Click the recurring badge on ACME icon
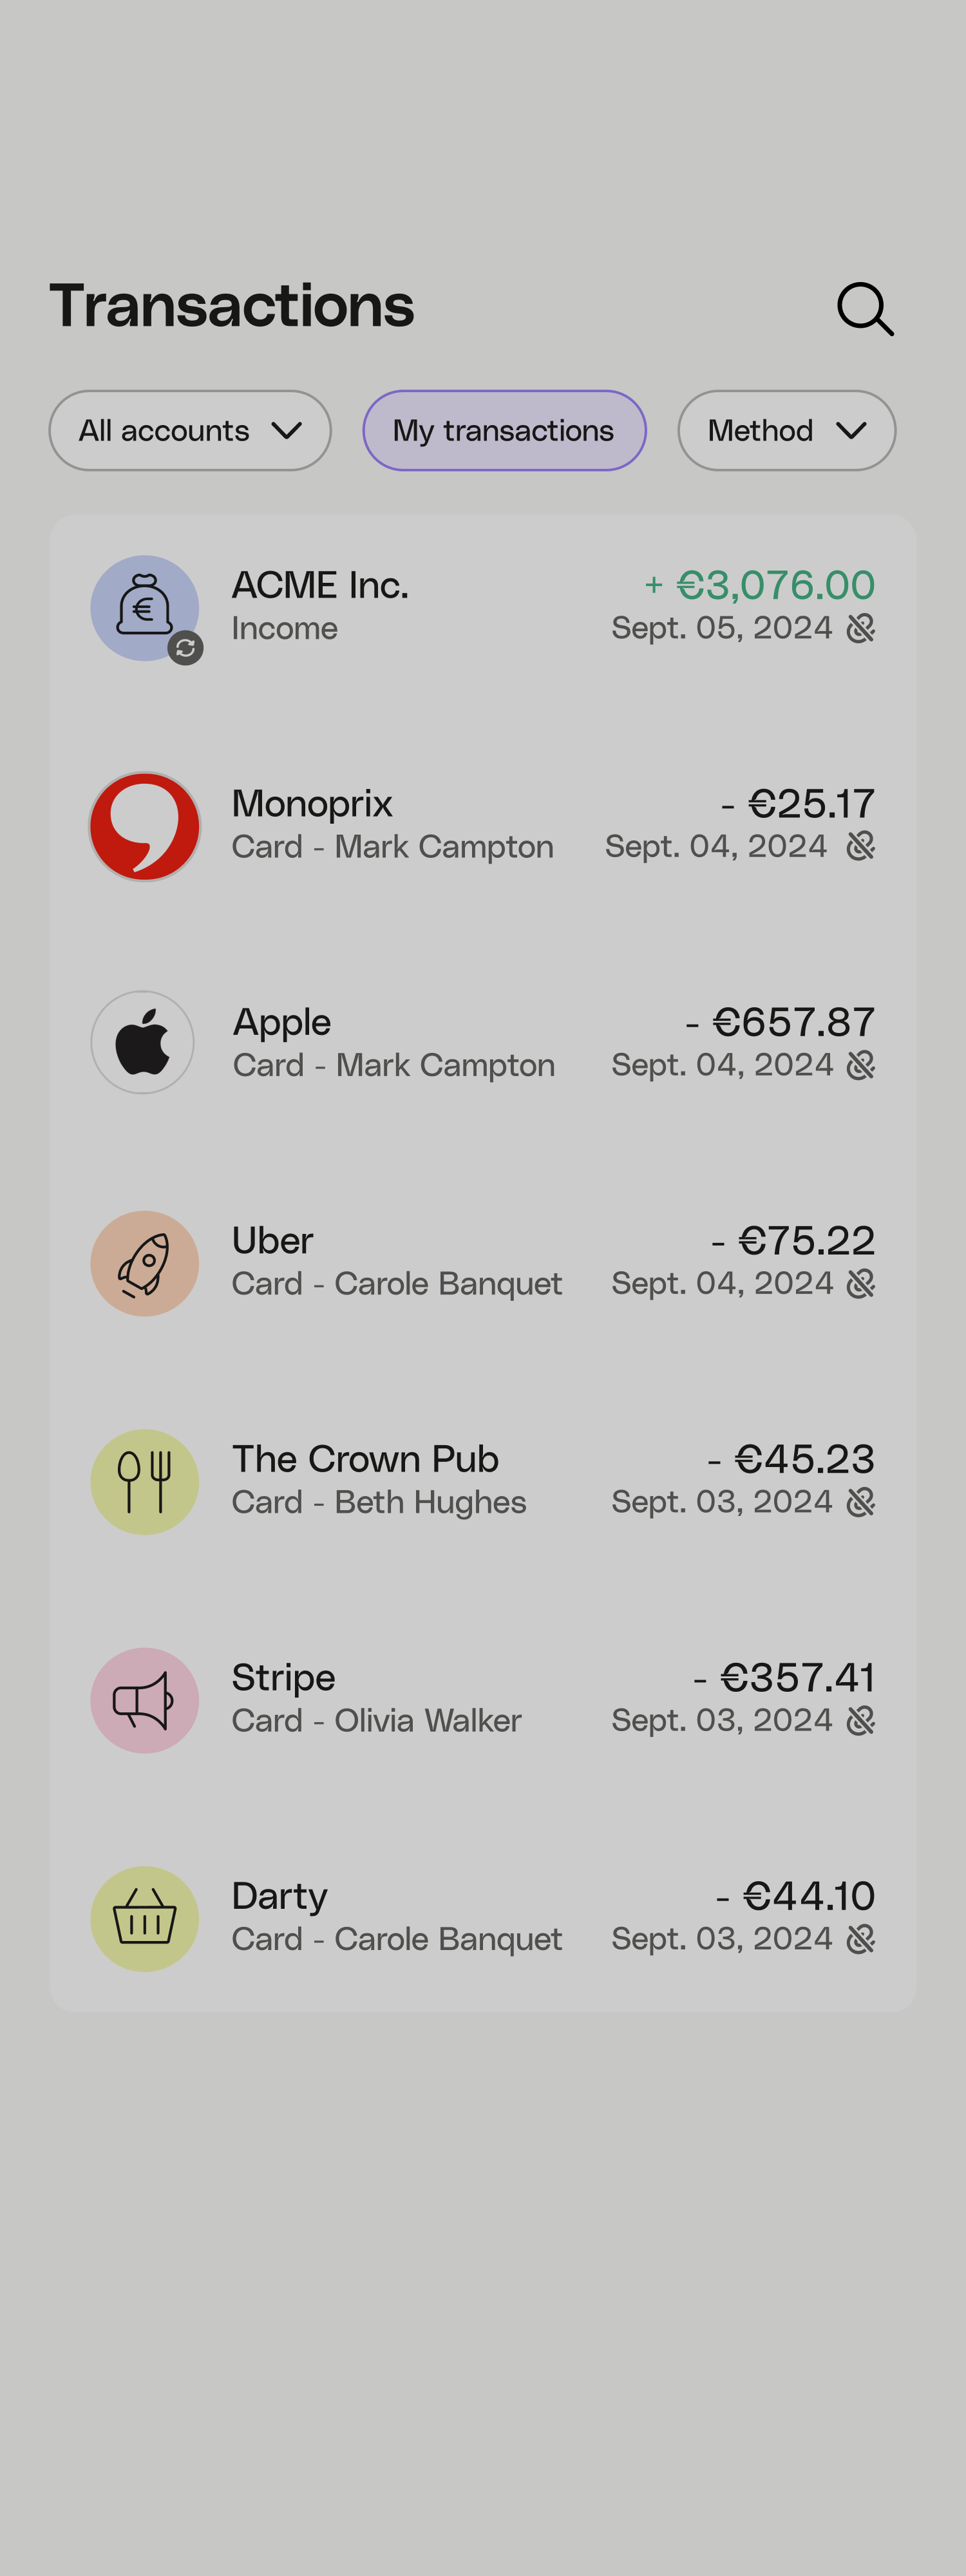966x2576 pixels. click(x=185, y=648)
